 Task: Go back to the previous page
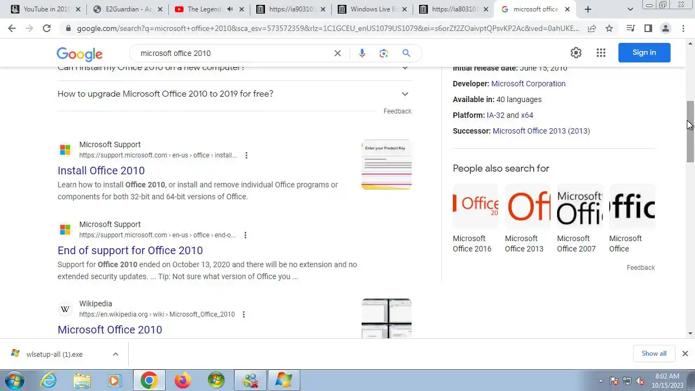(x=12, y=28)
